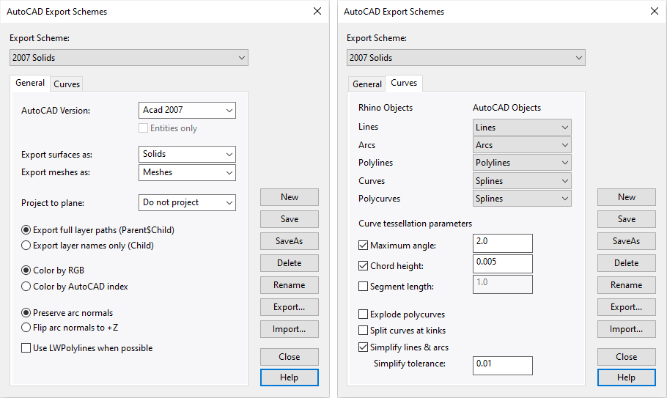
Task: Click Close button in right dialog
Action: (x=626, y=357)
